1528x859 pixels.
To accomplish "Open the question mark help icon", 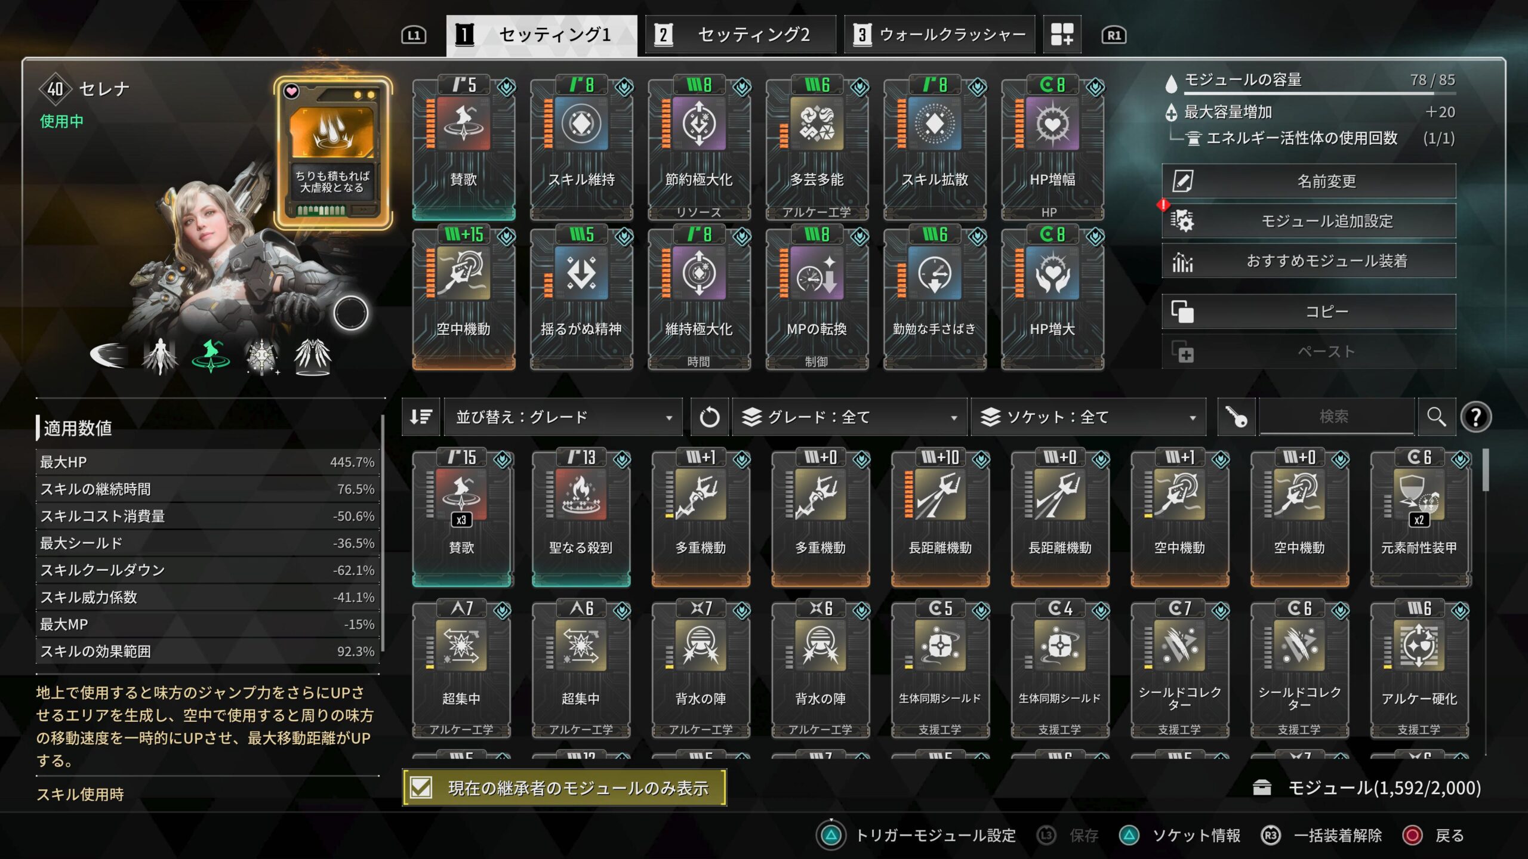I will (1475, 417).
